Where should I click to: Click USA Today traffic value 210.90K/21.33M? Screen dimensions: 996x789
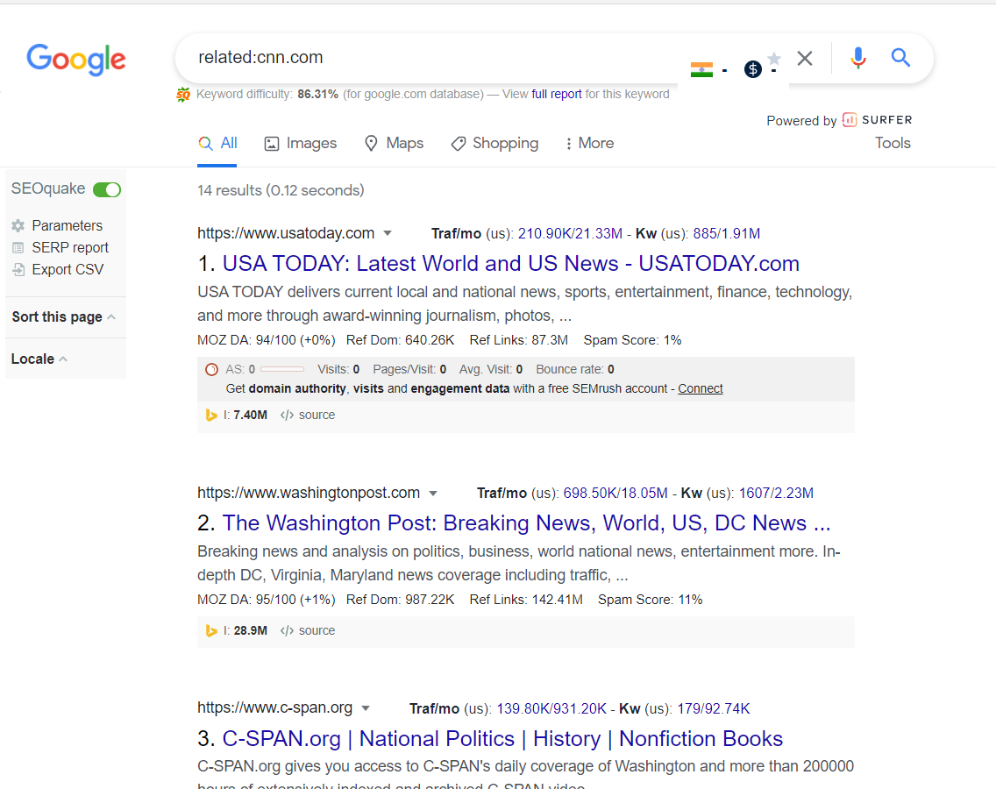point(570,234)
